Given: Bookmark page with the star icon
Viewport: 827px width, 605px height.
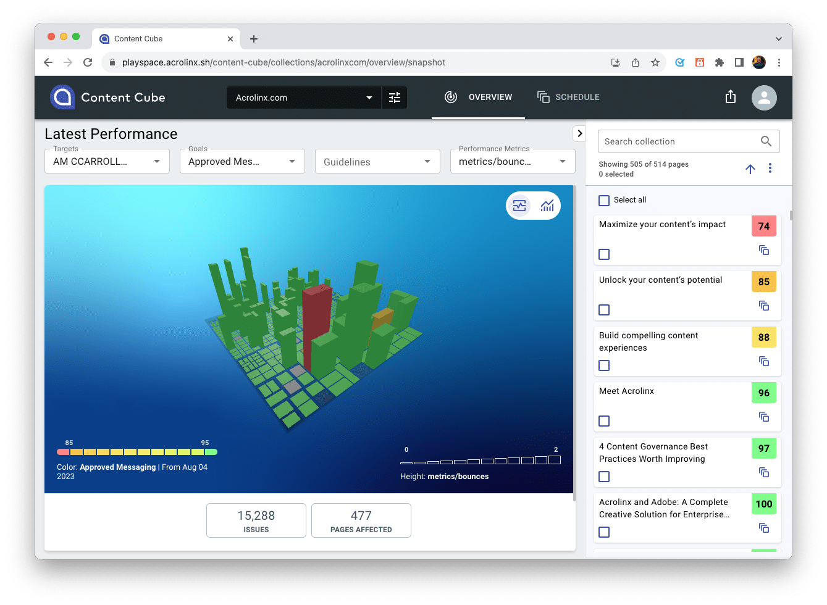Looking at the screenshot, I should (655, 62).
